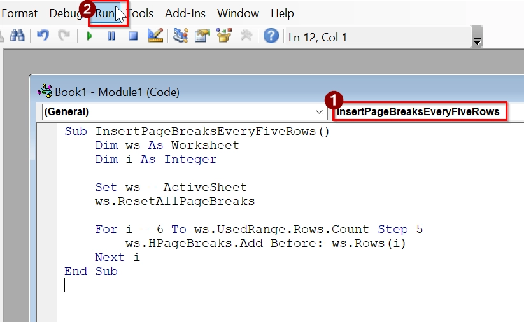Open the Run menu

(104, 13)
